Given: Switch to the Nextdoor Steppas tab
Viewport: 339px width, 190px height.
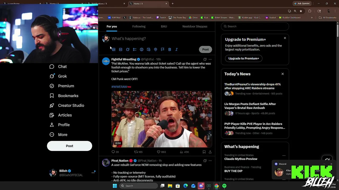Looking at the screenshot, I should pyautogui.click(x=195, y=26).
